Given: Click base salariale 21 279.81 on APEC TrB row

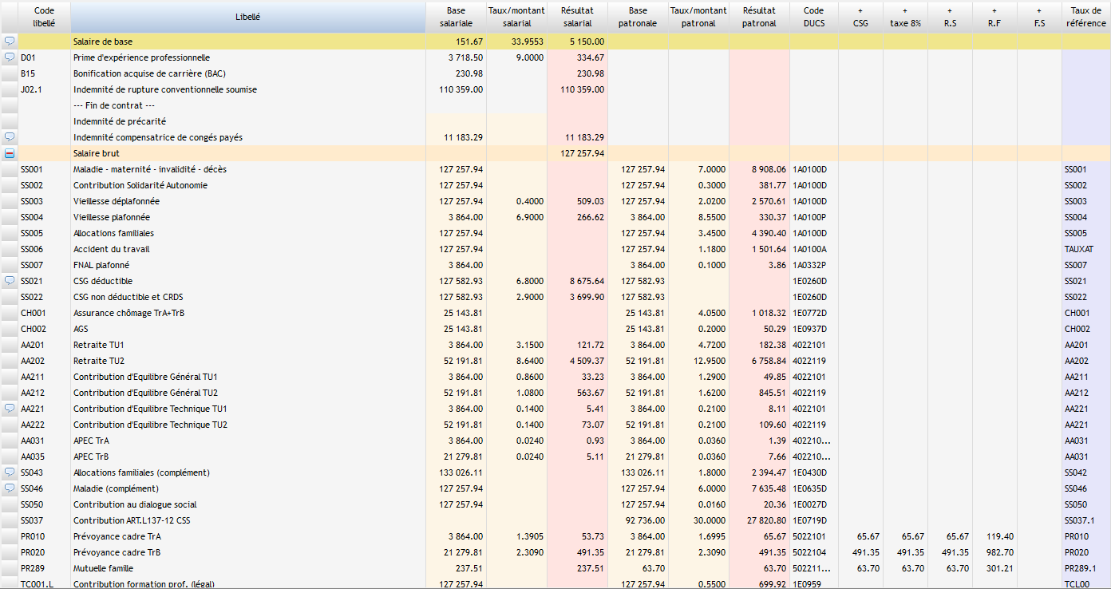Looking at the screenshot, I should [x=464, y=457].
